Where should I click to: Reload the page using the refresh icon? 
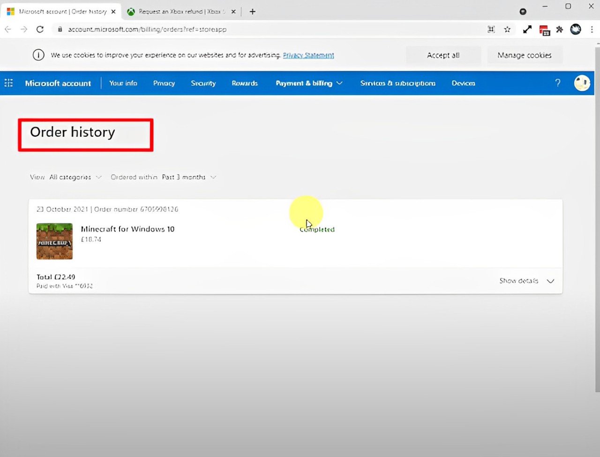[40, 30]
